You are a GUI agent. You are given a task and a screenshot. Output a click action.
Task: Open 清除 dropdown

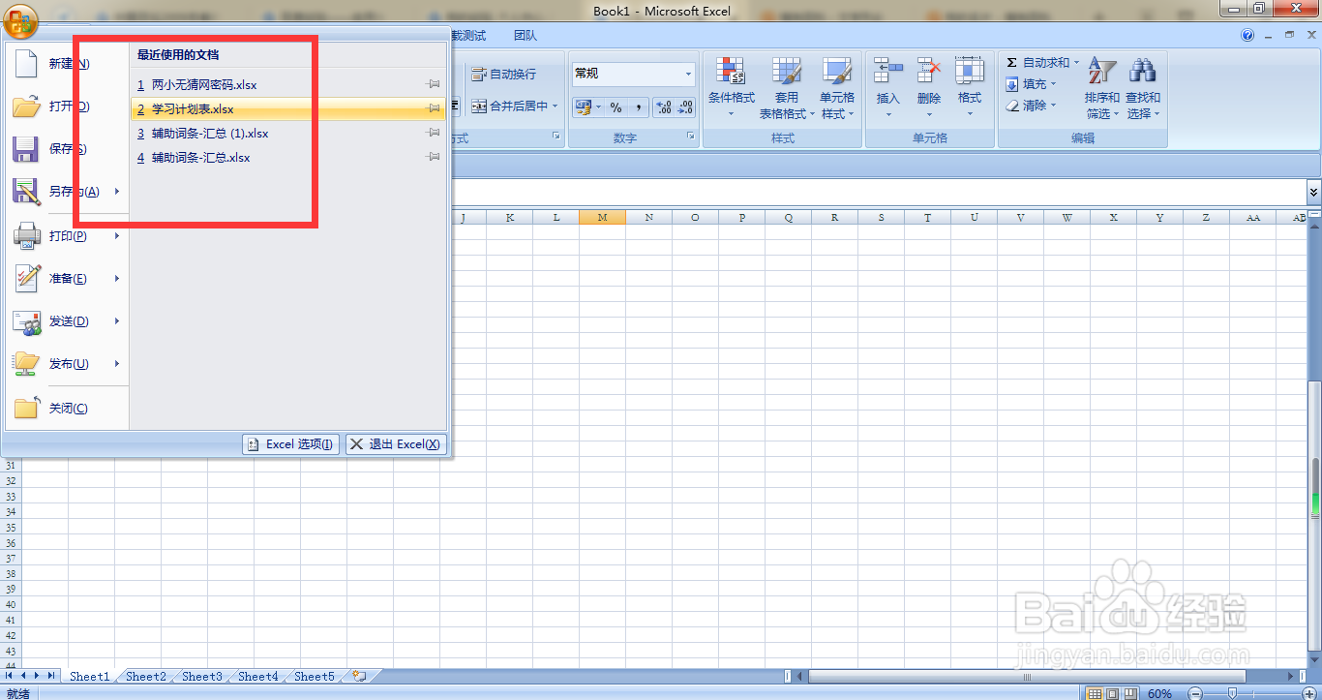coord(1031,106)
